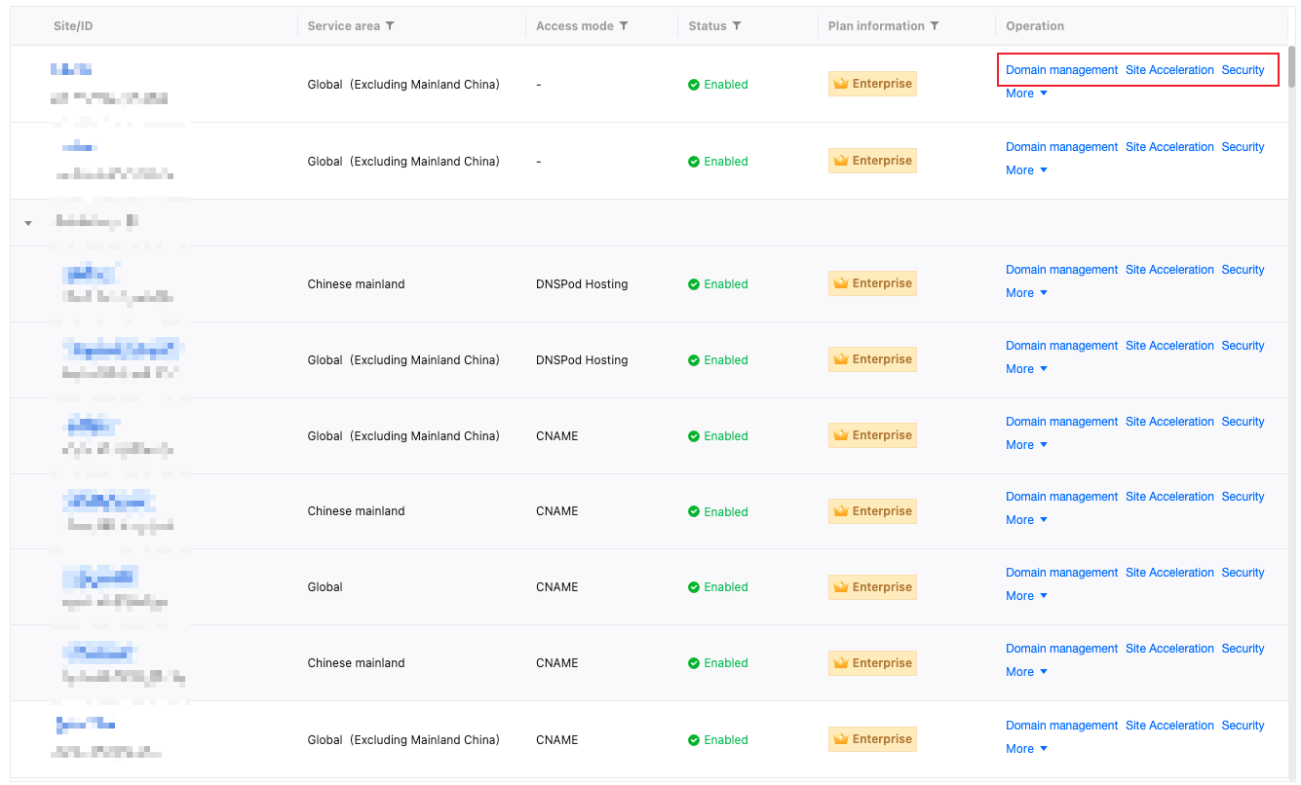This screenshot has width=1301, height=785.
Task: Click Site Acceleration in the bottom row
Action: tap(1169, 726)
